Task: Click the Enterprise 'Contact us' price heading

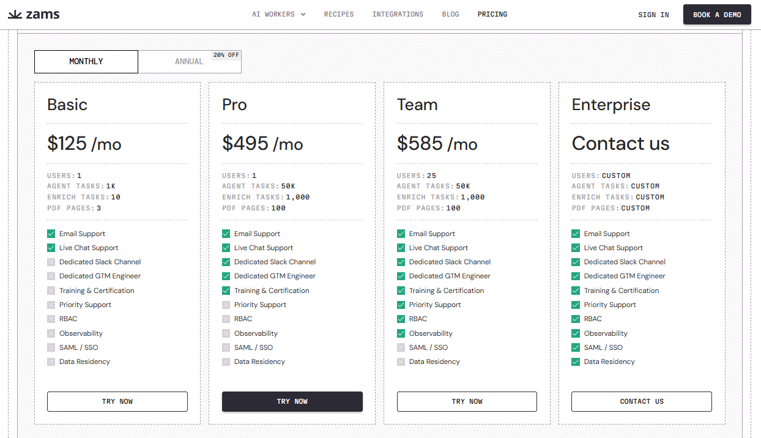Action: point(621,143)
